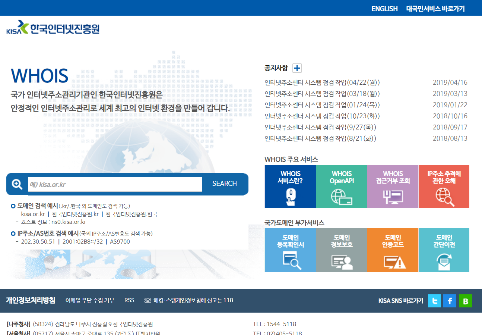Image resolution: width=482 pixels, height=335 pixels.
Task: Open the 개인정보처리방침 footer link
Action: coord(31,300)
